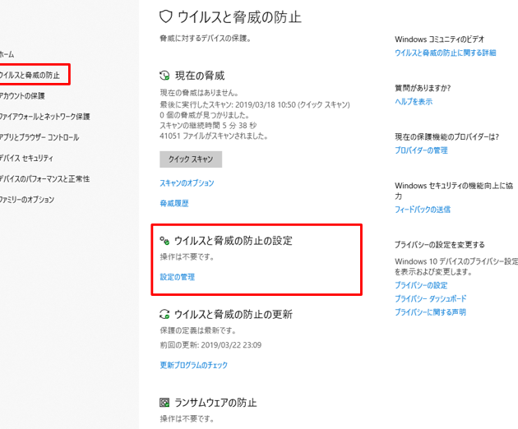Viewport: 518px width, 429px height.
Task: Open スキャンのオプション link
Action: pyautogui.click(x=187, y=183)
